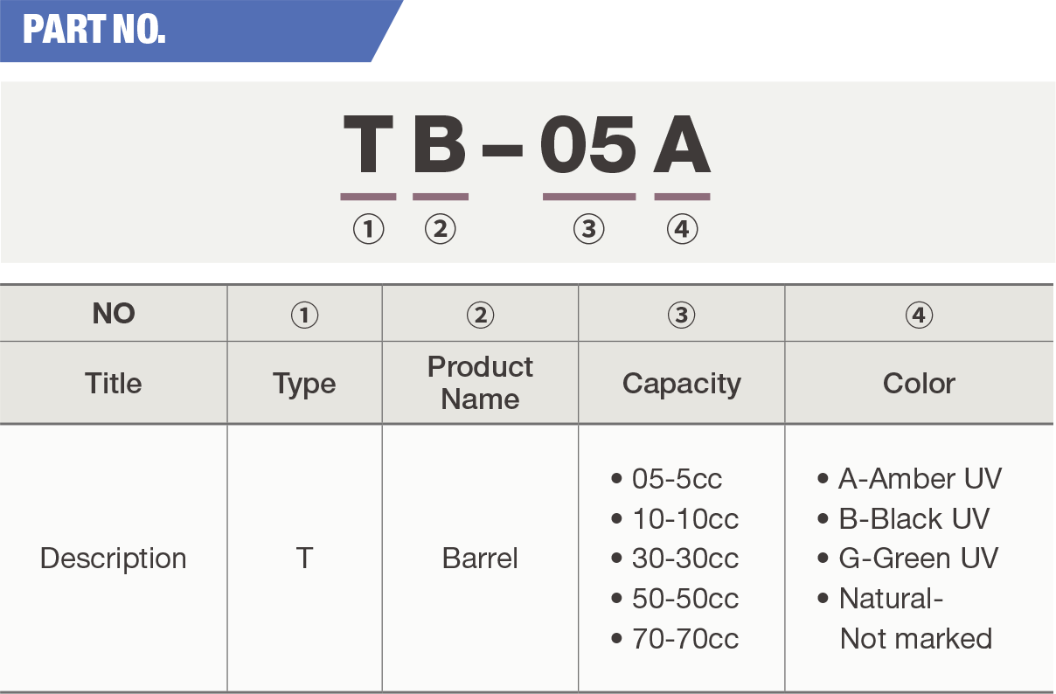Click the Type column title
1056x694 pixels.
point(304,384)
